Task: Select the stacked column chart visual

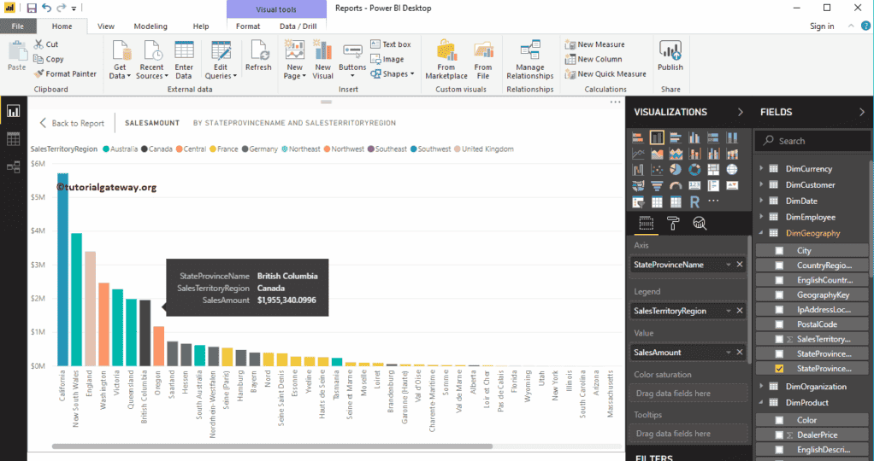Action: click(657, 137)
